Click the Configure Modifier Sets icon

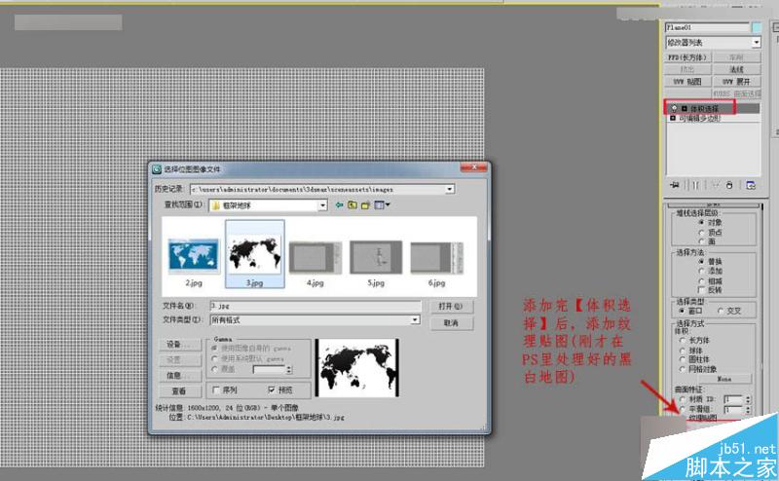click(751, 185)
